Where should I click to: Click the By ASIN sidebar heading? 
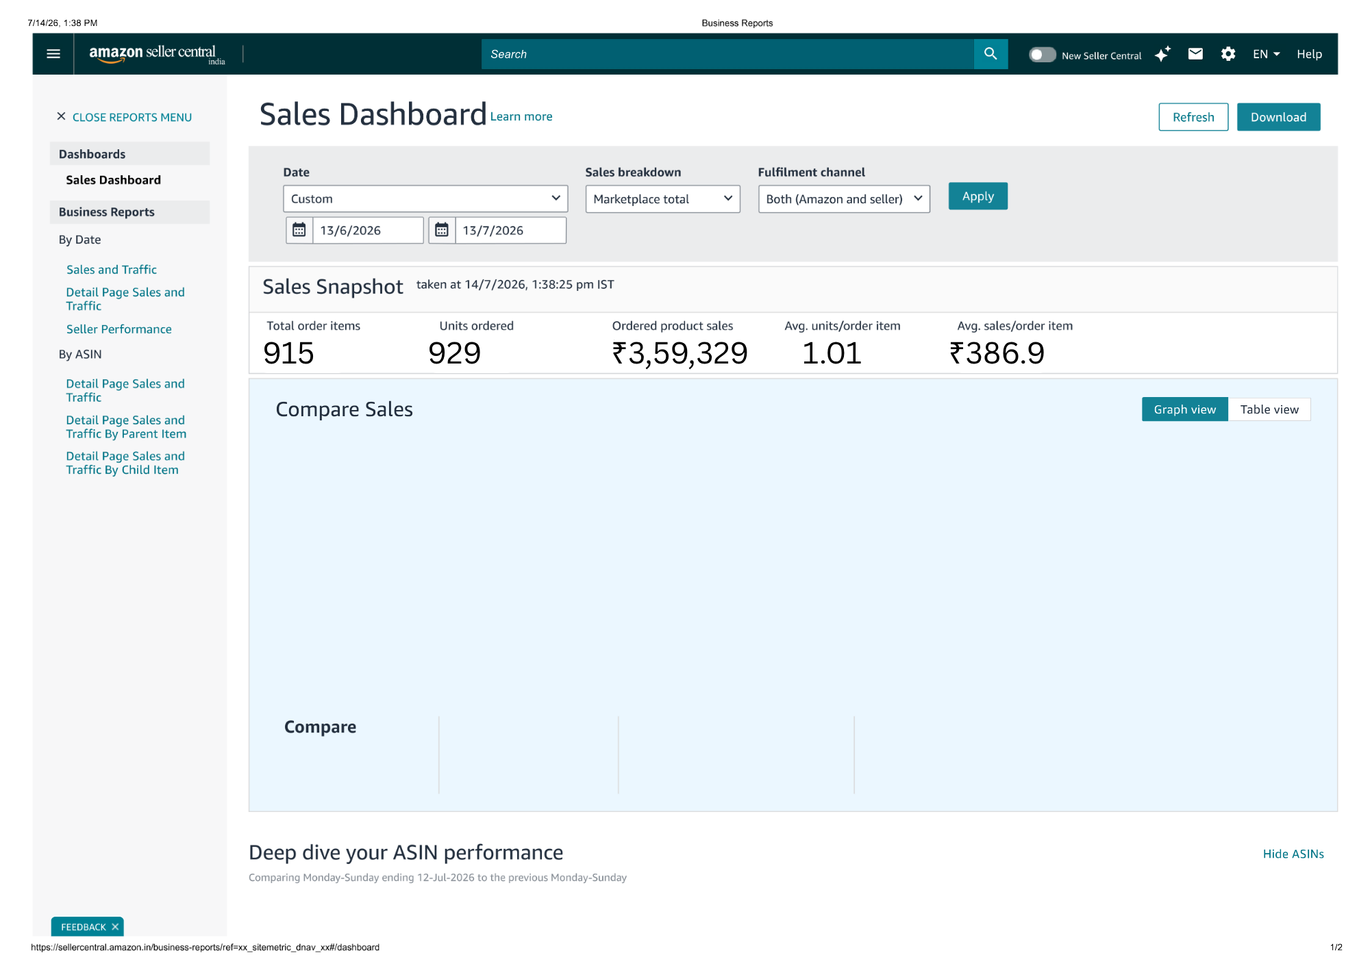(x=80, y=354)
